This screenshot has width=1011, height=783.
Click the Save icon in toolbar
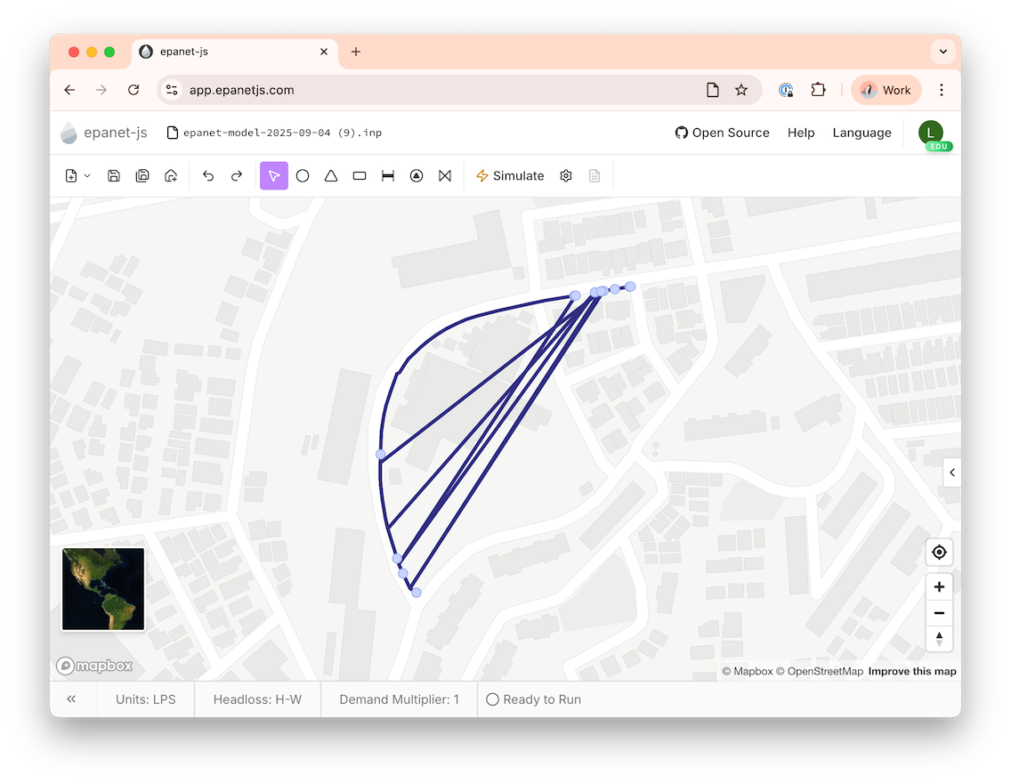(x=114, y=176)
